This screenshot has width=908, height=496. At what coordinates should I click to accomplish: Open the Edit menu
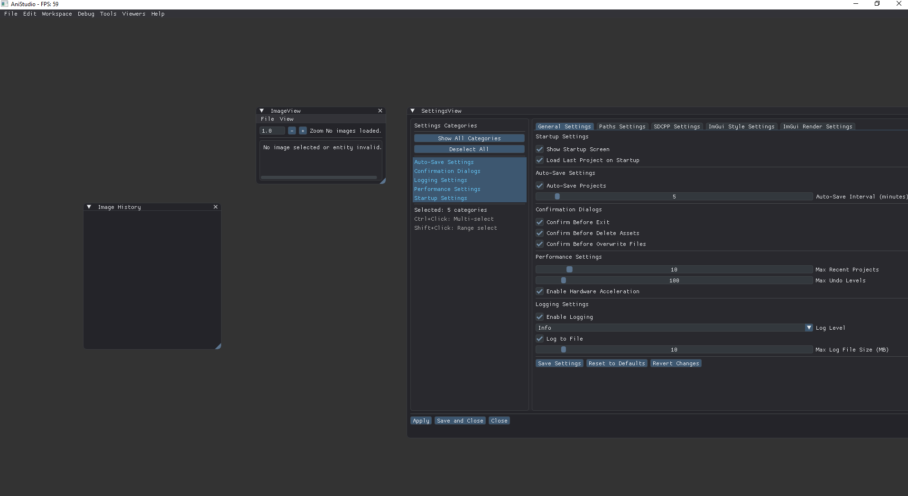[30, 14]
